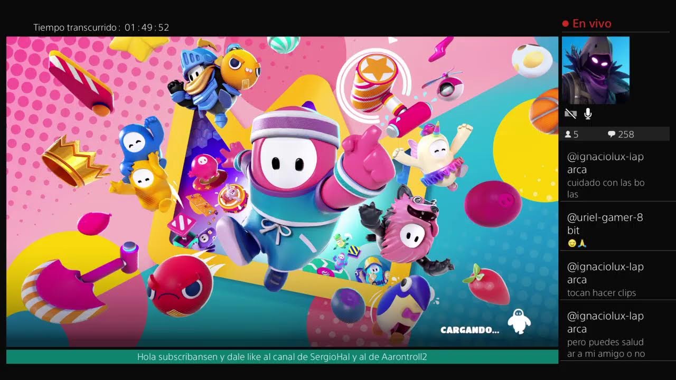Viewport: 676px width, 380px height.
Task: Click the viewer count person icon
Action: 568,135
